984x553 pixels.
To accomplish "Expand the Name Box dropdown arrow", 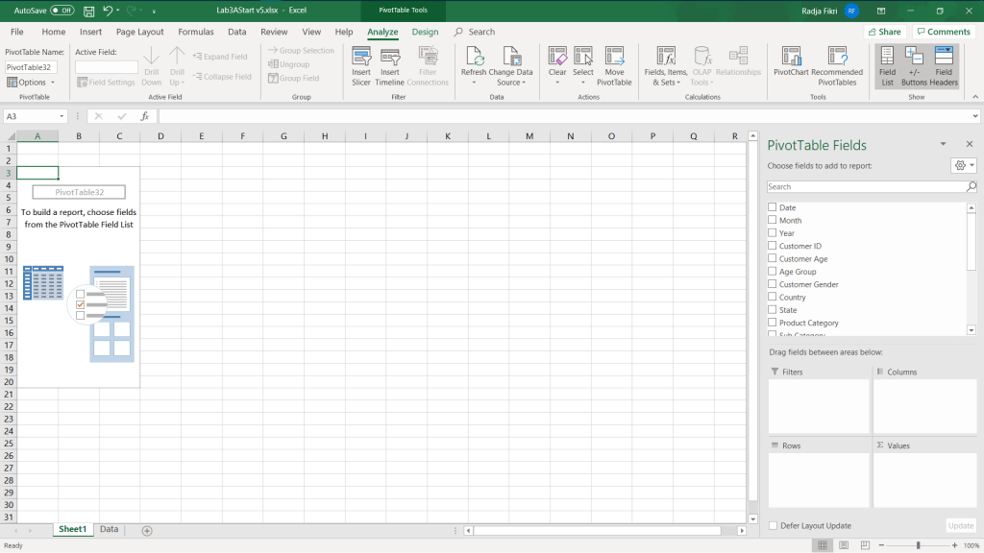I will point(61,116).
